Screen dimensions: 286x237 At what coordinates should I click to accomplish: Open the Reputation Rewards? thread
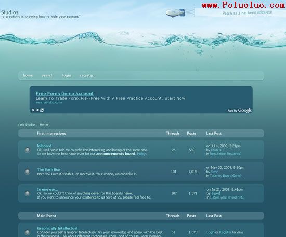tap(226, 154)
